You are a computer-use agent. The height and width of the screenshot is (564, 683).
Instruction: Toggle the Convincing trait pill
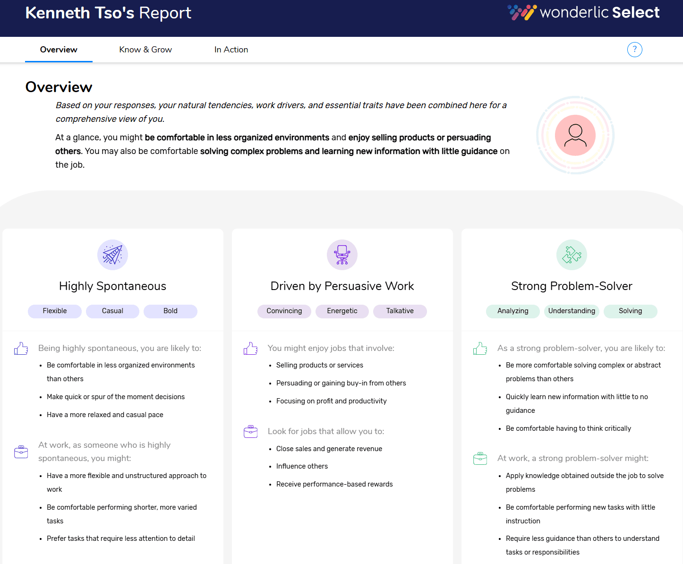pos(284,311)
